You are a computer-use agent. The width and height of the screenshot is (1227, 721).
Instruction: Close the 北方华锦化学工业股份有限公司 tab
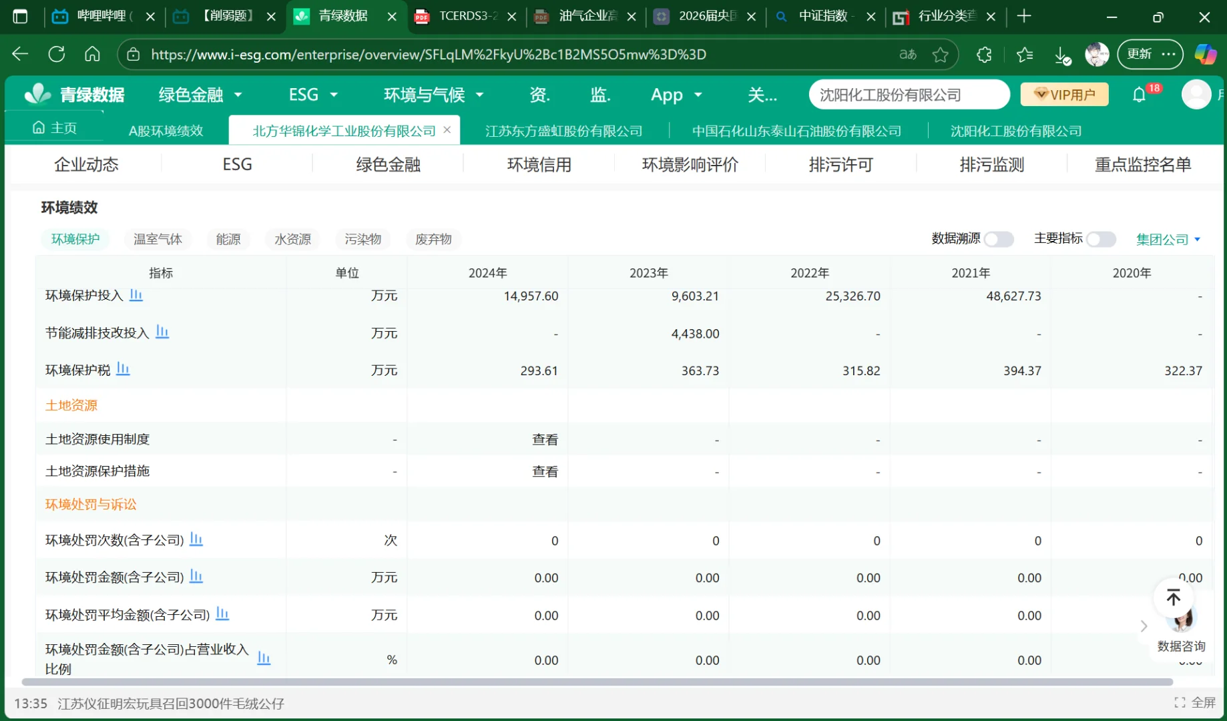[447, 130]
